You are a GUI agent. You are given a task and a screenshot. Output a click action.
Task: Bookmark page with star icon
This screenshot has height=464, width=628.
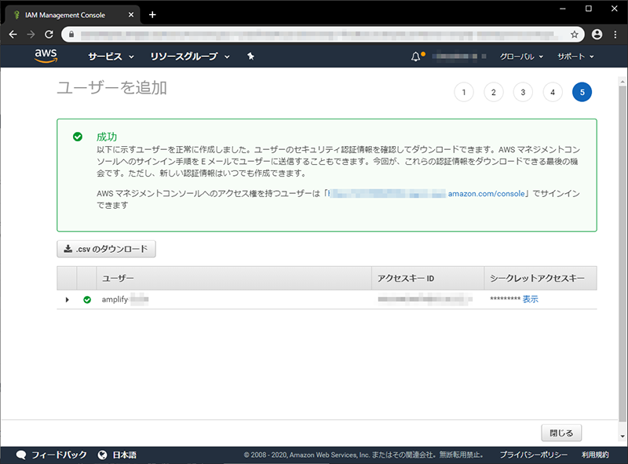(575, 35)
